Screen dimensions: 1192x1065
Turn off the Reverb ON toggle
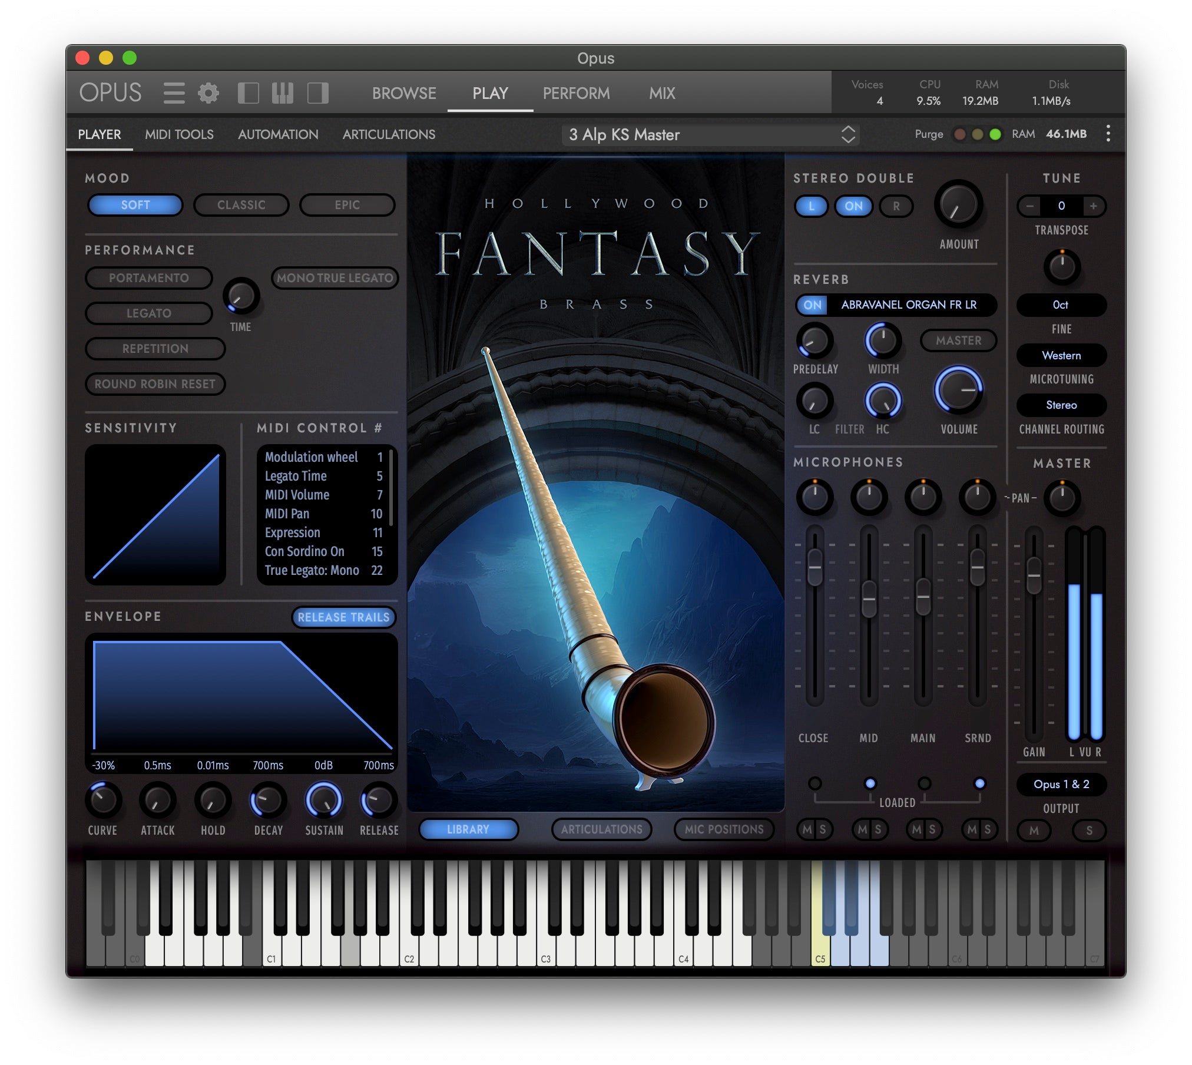(x=812, y=305)
